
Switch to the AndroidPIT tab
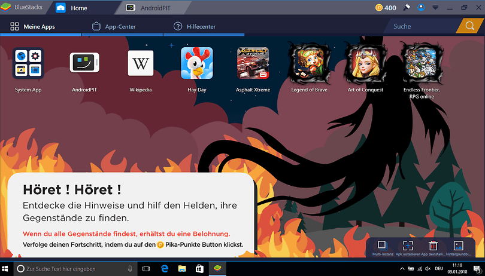point(151,8)
